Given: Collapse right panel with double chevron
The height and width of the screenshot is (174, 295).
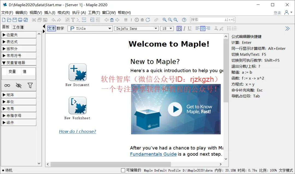Looking at the screenshot, I should pyautogui.click(x=287, y=29).
